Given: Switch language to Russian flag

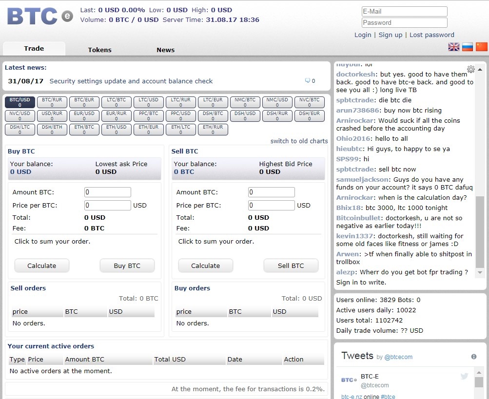Looking at the screenshot, I should (468, 47).
